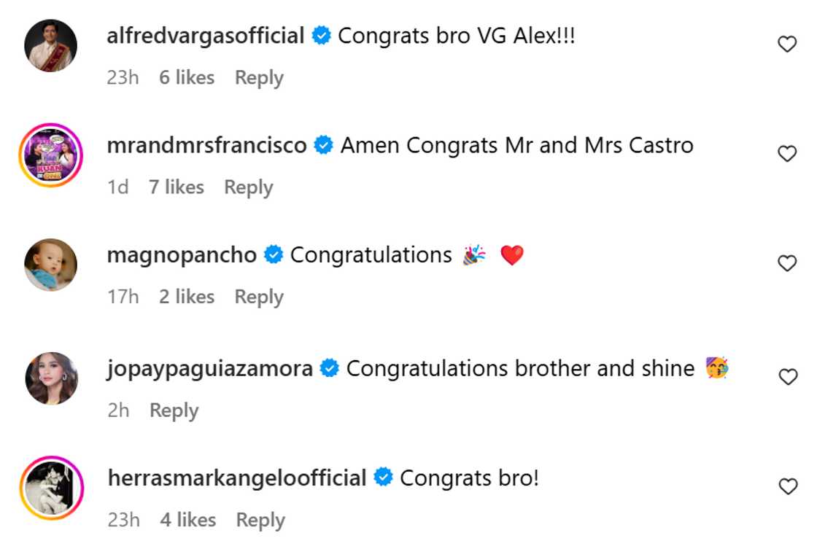This screenshot has height=557, width=817.
Task: Like alfredvargasofficial's comment with the heart
Action: 787,44
